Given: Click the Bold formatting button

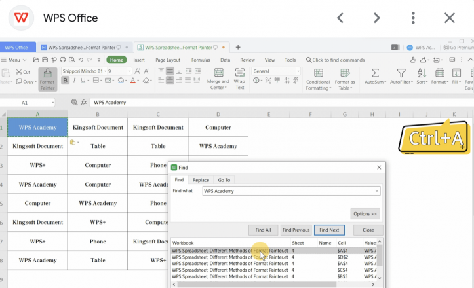Looking at the screenshot, I should point(65,81).
